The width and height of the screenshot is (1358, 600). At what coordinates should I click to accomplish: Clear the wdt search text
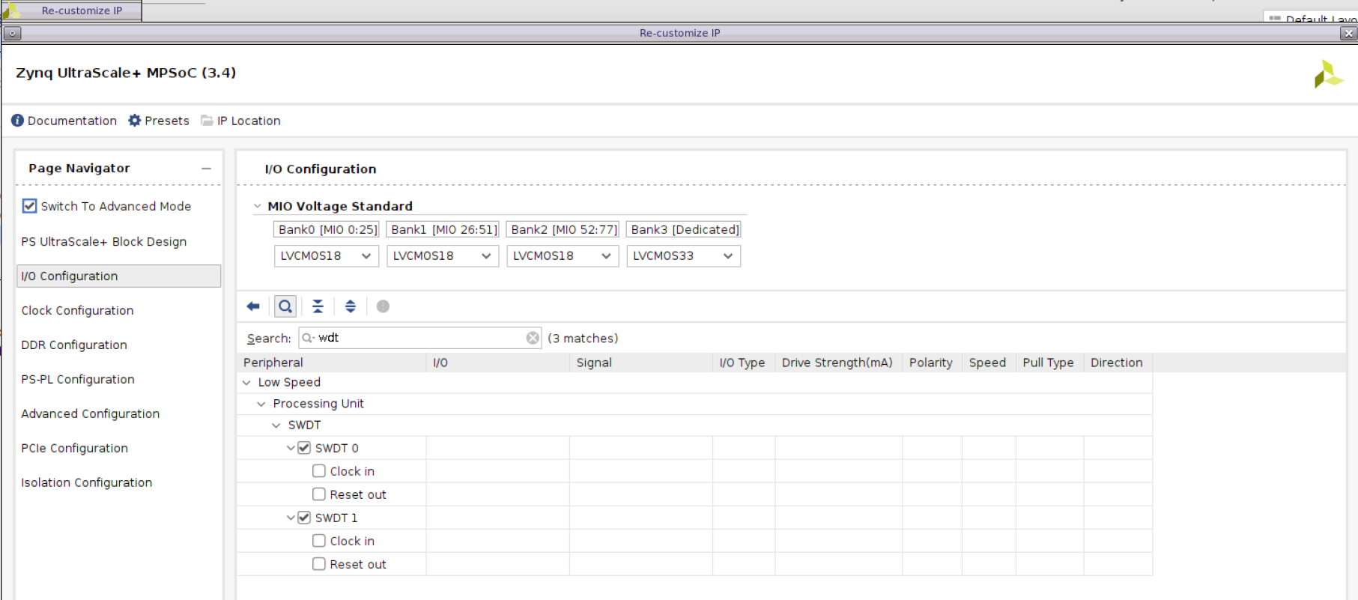[x=533, y=338]
